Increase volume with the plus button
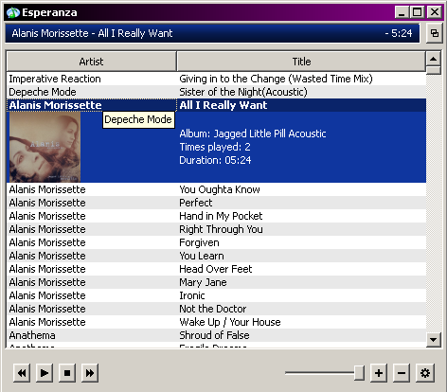This screenshot has width=447, height=392. (379, 373)
